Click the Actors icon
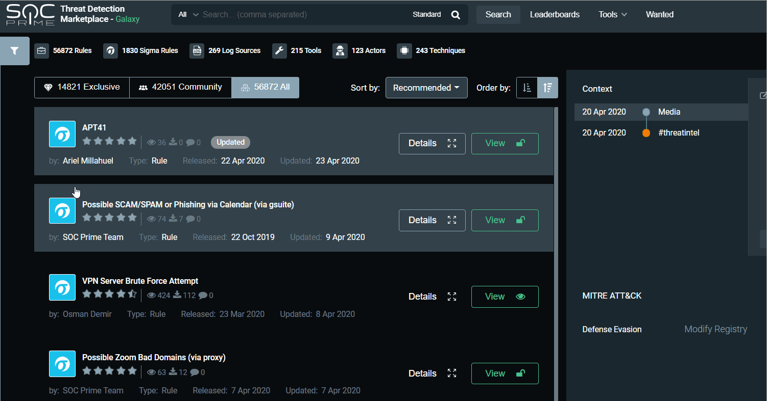767x401 pixels. pos(340,51)
